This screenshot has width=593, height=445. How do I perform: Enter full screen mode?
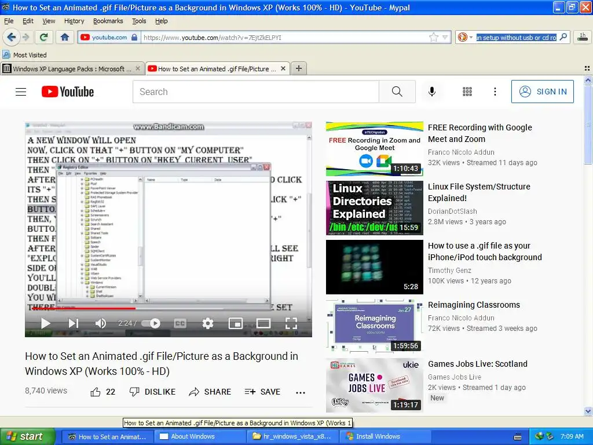pos(291,323)
